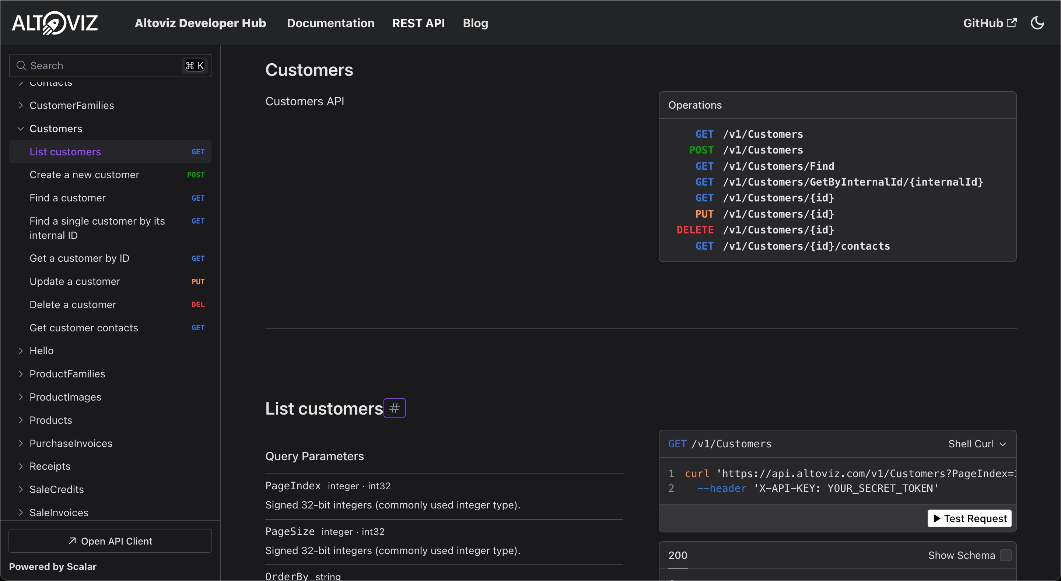
Task: Select Get a customer by ID
Action: (x=110, y=258)
